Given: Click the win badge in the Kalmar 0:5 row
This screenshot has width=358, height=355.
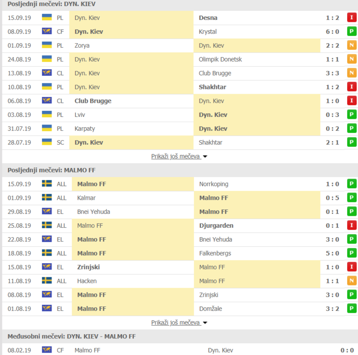Looking at the screenshot, I should (x=351, y=198).
